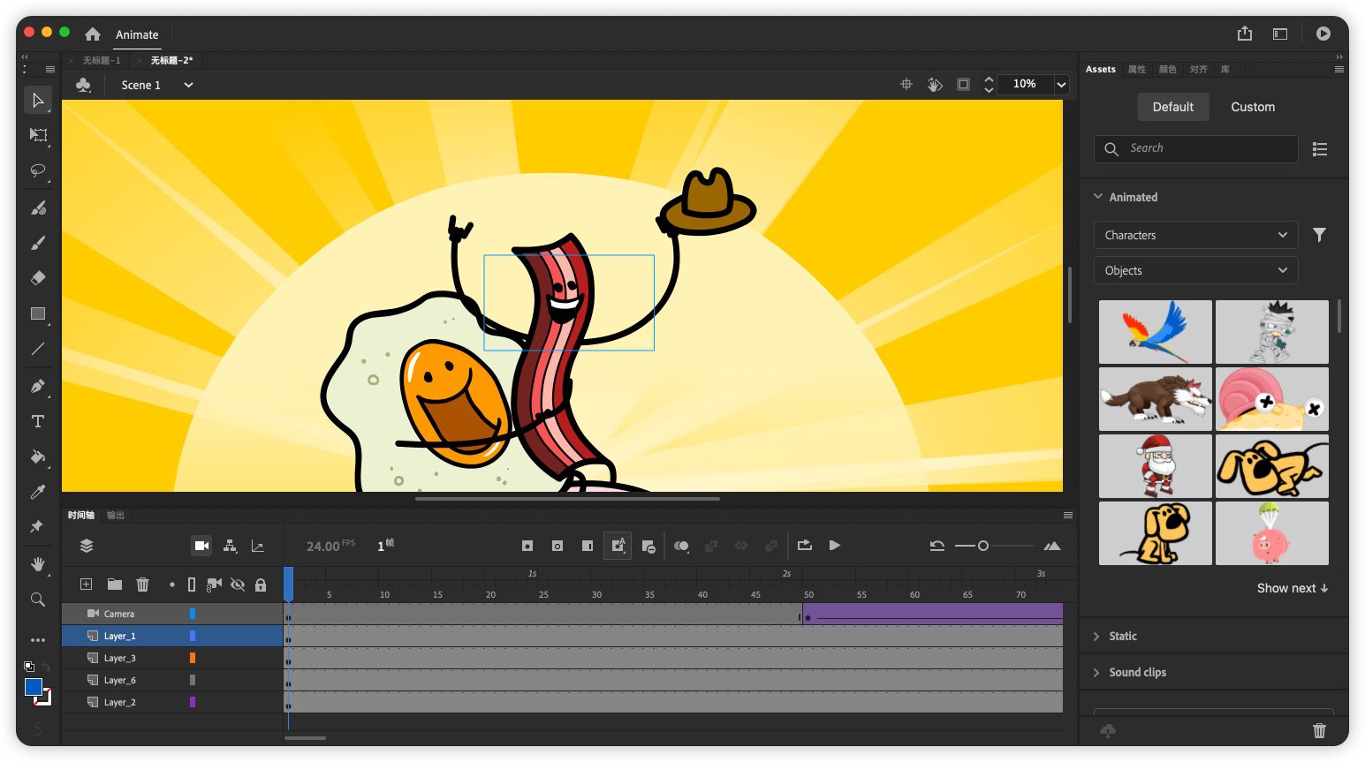Pick the Paint Bucket tool

pos(38,456)
